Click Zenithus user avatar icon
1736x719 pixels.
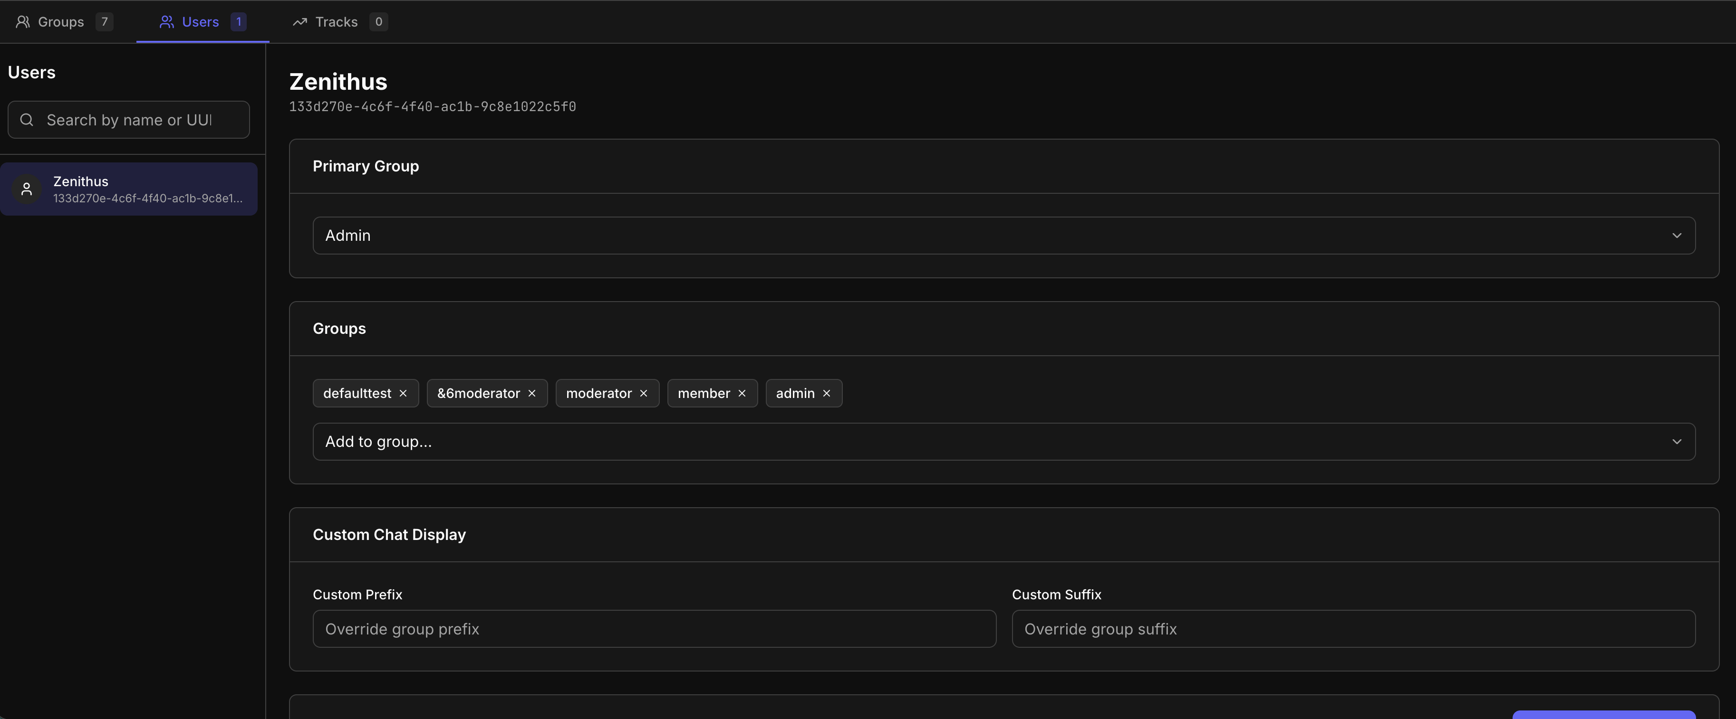pos(27,189)
